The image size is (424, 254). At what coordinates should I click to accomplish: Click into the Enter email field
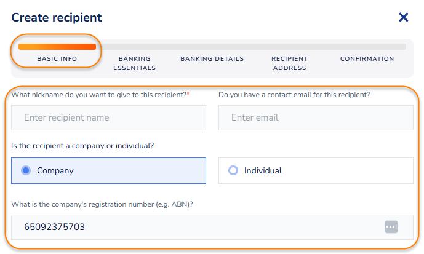tap(315, 117)
